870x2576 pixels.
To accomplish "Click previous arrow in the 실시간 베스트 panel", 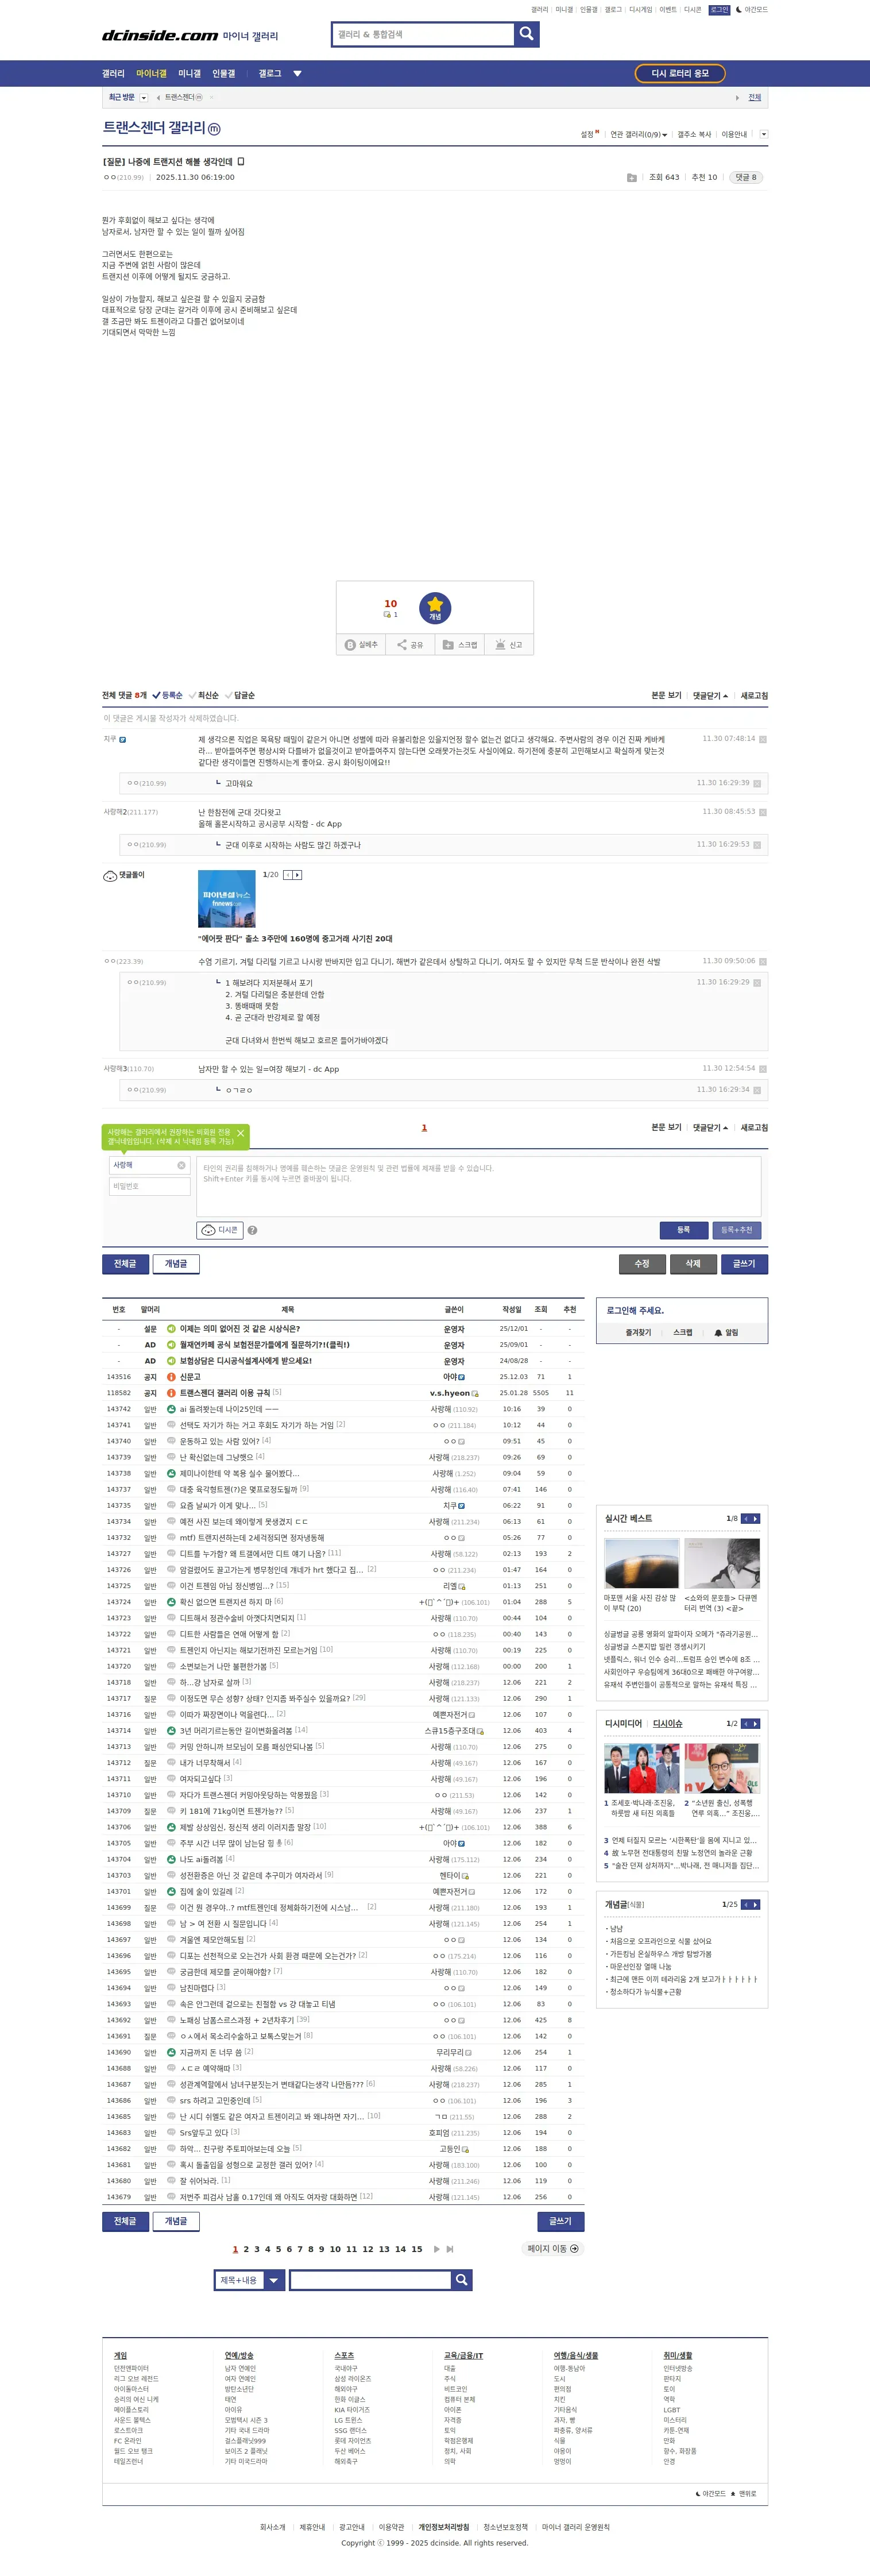I will pyautogui.click(x=745, y=1519).
